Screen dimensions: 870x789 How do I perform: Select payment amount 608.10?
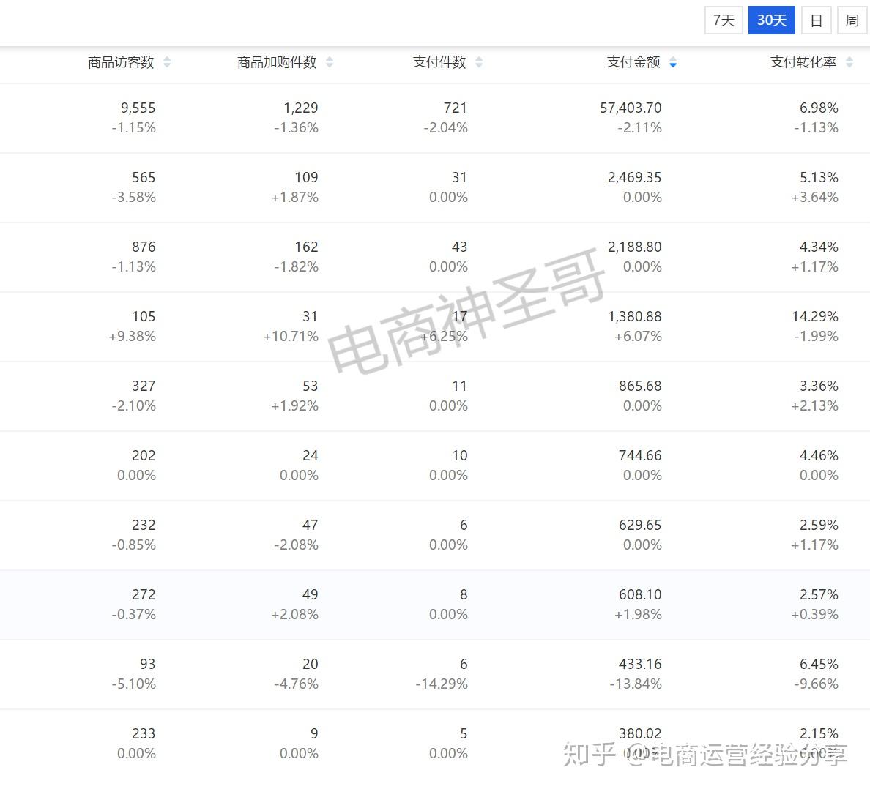[x=640, y=595]
